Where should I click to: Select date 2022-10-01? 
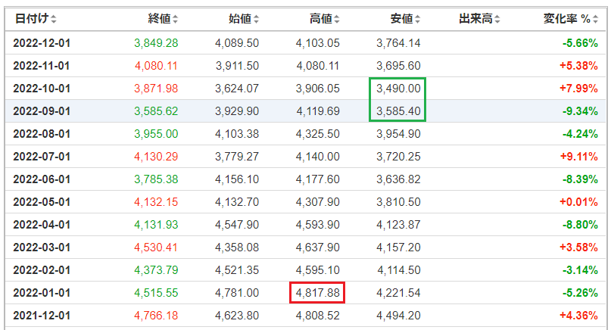(42, 89)
